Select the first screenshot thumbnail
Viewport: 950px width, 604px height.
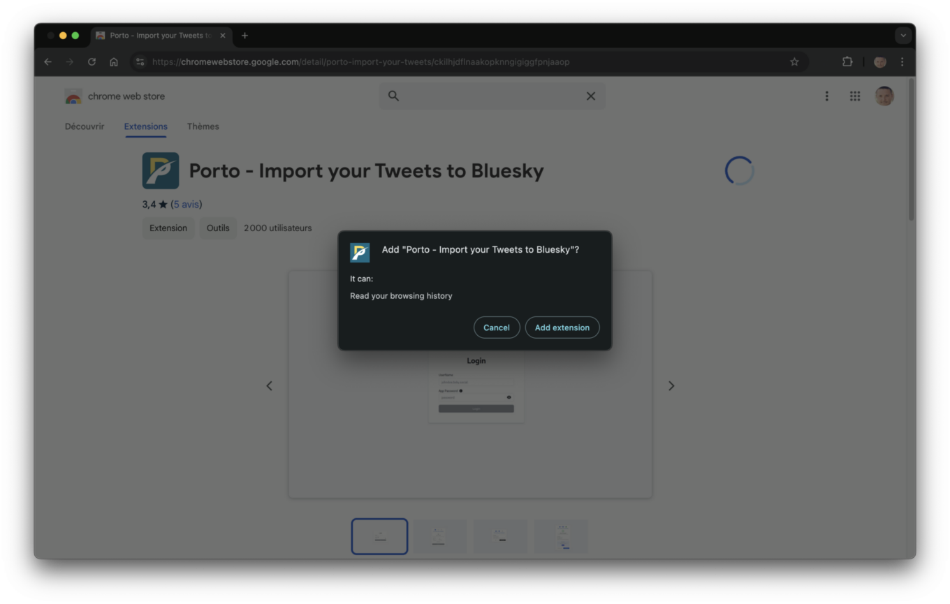(379, 536)
